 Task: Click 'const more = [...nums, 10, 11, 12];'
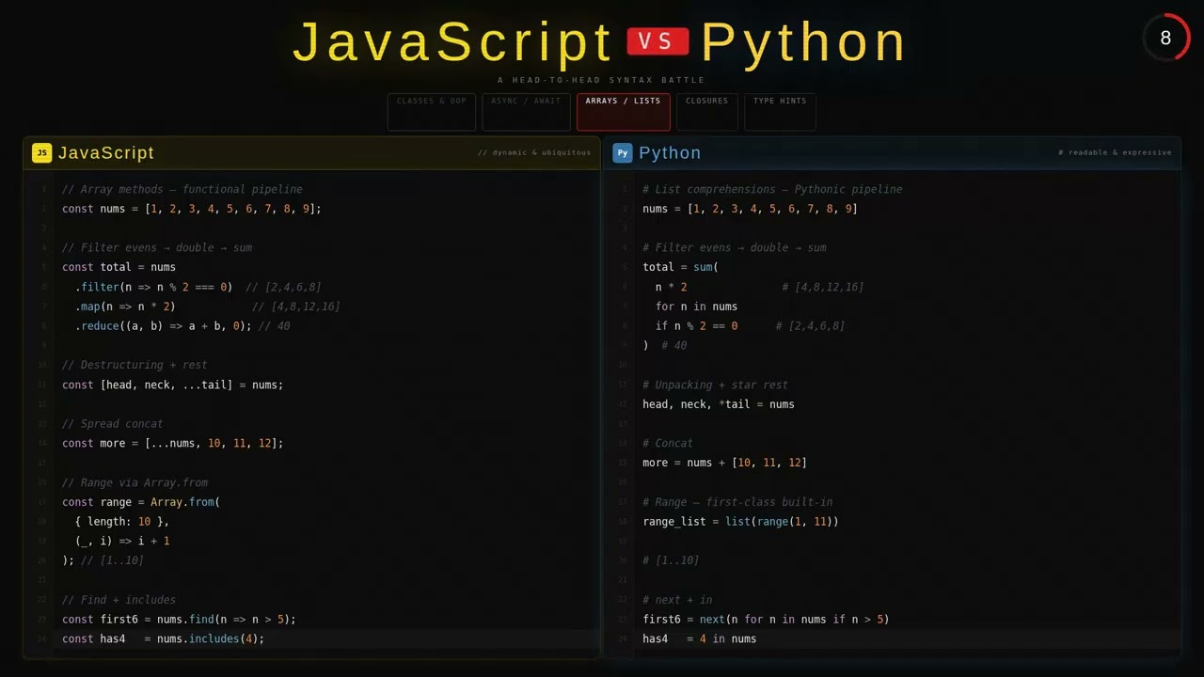point(173,443)
